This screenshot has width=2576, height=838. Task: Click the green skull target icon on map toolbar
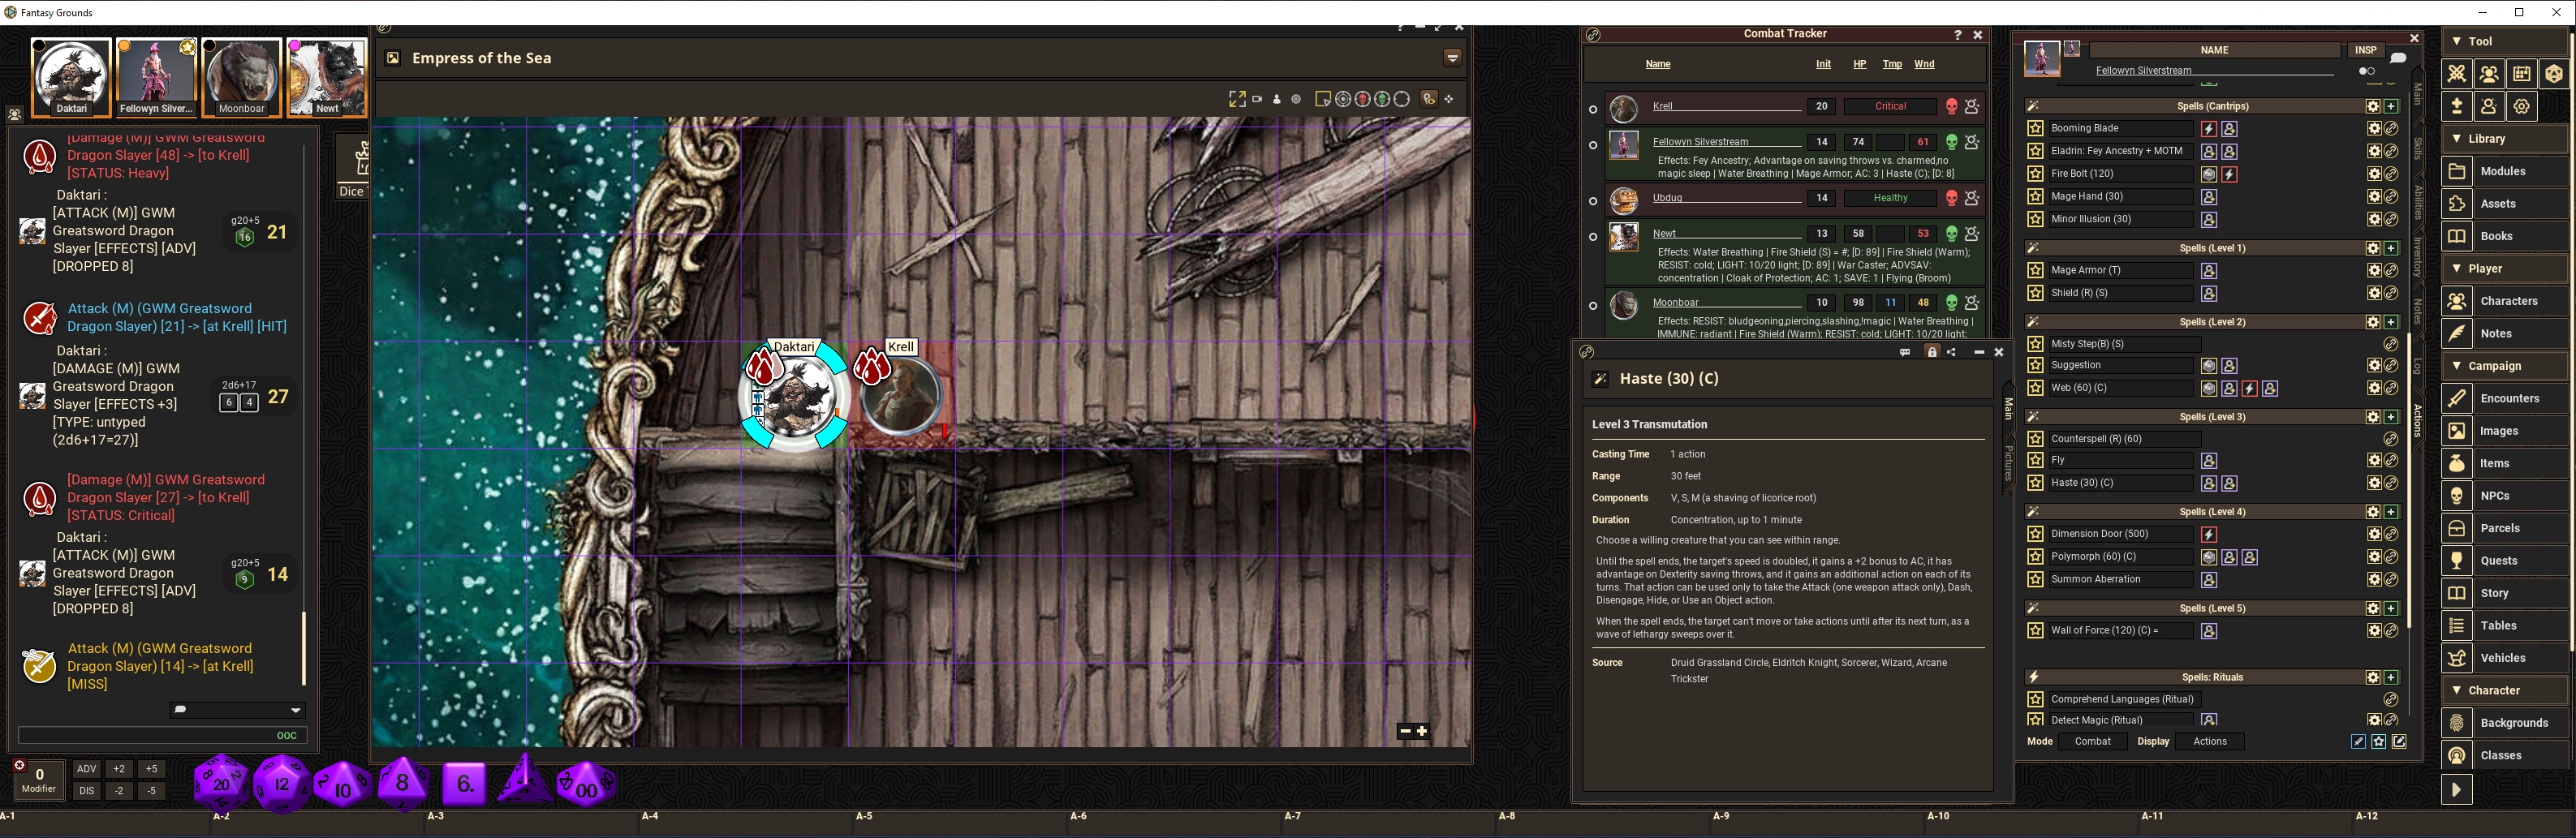click(x=1382, y=99)
